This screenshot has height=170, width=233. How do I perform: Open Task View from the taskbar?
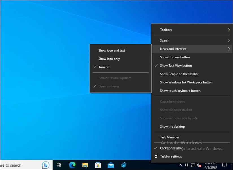[x=59, y=165]
